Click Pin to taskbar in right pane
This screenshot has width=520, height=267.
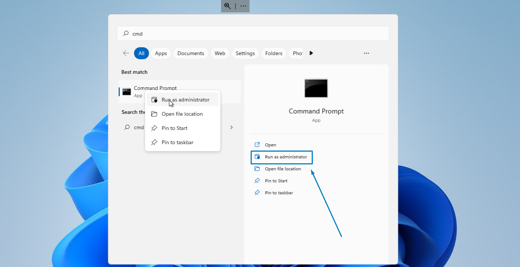pos(278,193)
